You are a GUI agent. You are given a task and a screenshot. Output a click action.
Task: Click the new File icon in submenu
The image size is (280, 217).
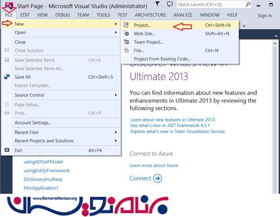coord(127,51)
